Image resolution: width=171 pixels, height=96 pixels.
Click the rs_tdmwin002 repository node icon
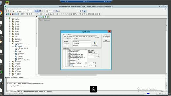(10, 18)
